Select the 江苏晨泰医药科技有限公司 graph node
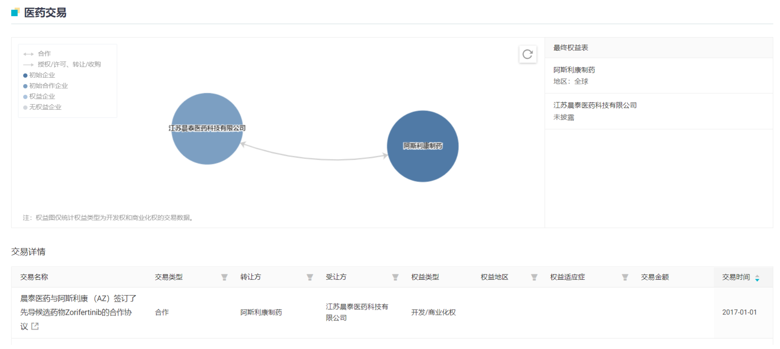 click(207, 128)
